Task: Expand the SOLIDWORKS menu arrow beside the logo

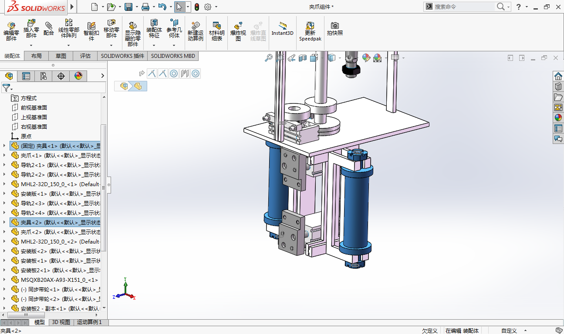Action: (x=72, y=7)
